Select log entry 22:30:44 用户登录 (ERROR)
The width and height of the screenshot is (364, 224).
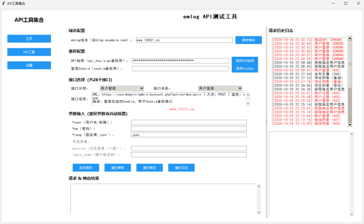308,44
